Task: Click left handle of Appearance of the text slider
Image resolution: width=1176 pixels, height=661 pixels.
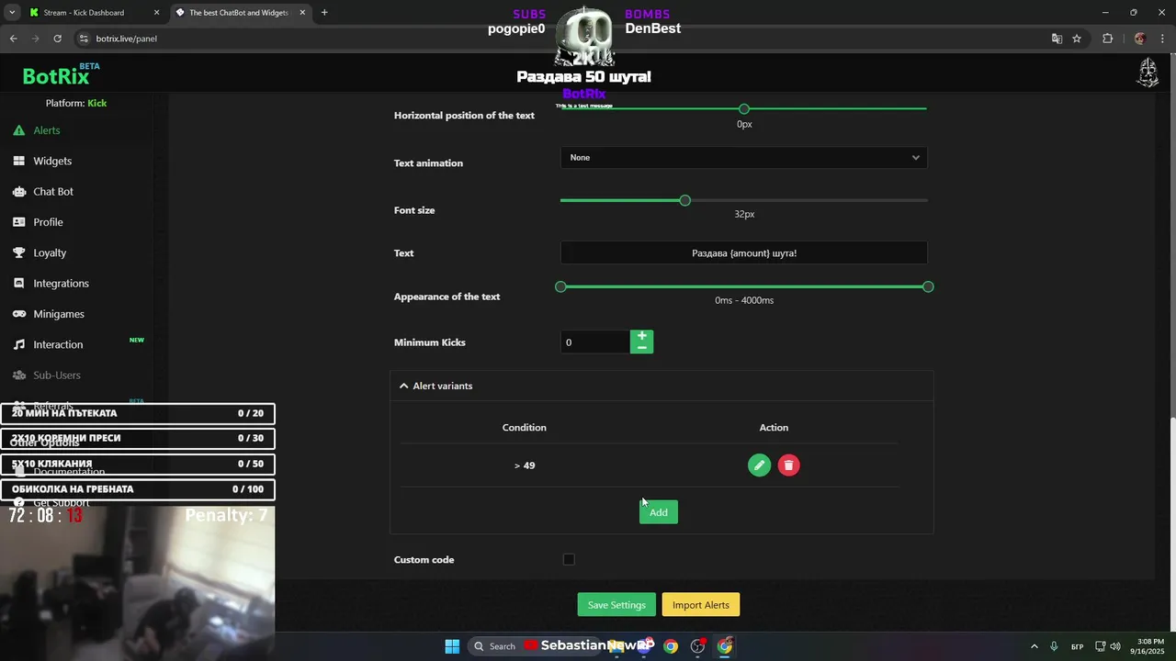Action: (x=560, y=287)
